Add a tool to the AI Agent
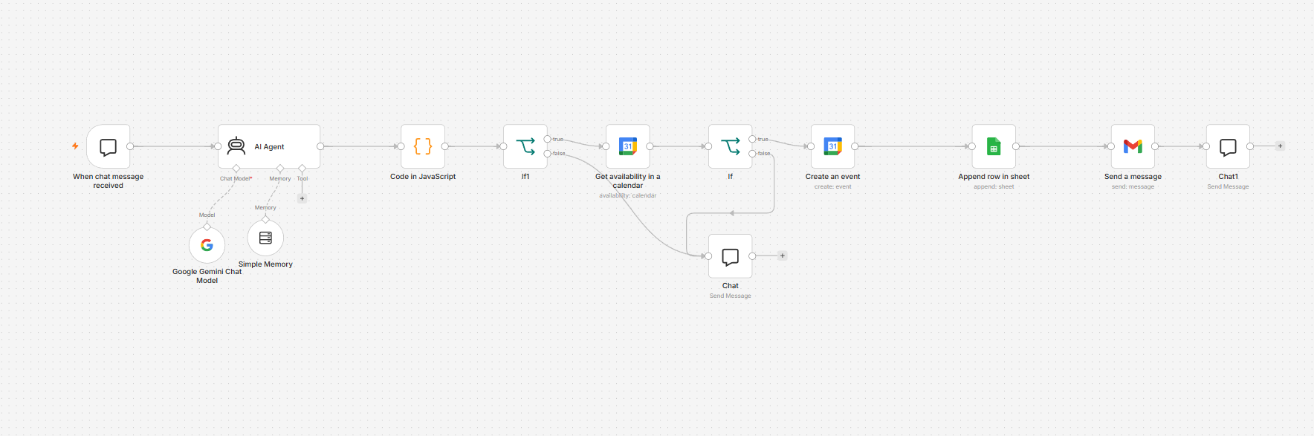The width and height of the screenshot is (1314, 436). 302,198
